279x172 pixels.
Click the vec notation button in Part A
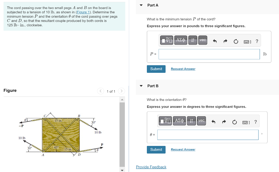[x=203, y=40]
